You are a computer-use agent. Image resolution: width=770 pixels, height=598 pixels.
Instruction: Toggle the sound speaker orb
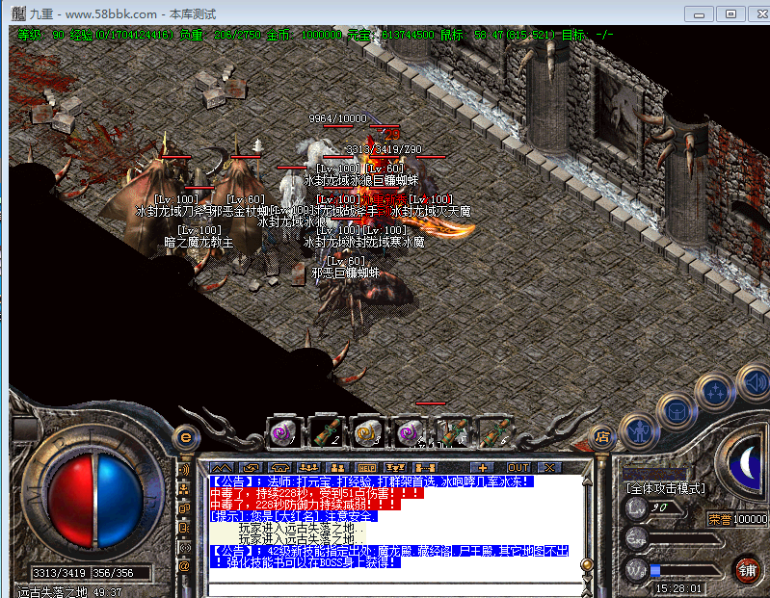[x=754, y=381]
